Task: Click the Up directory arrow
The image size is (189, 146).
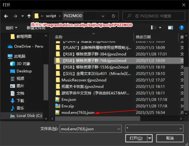Action: coord(29,16)
